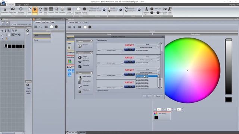The height and width of the screenshot is (134, 239).
Task: Click OK in Software preferences
Action: (x=147, y=96)
